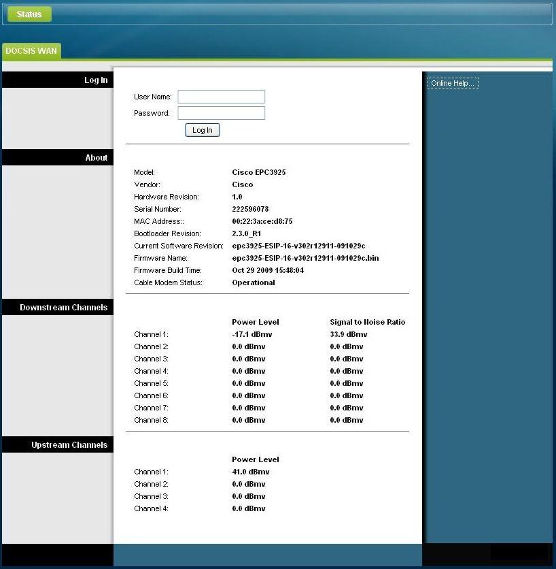556x569 pixels.
Task: Click the Log In button
Action: [203, 130]
